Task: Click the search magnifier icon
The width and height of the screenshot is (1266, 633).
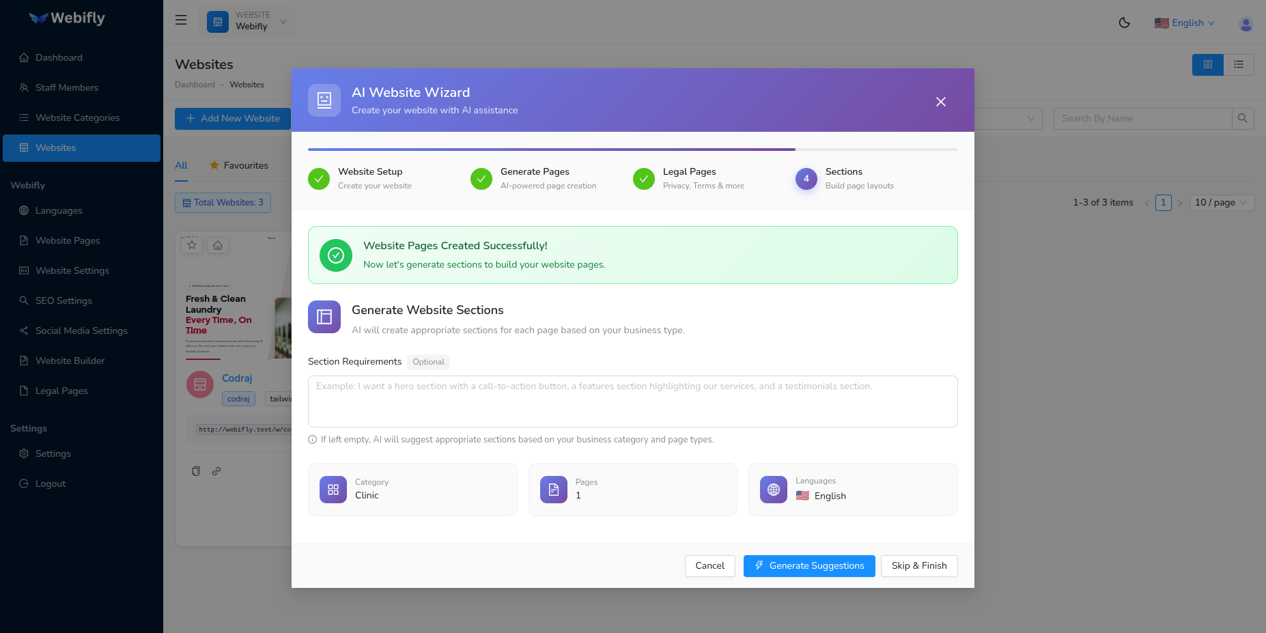Action: point(1242,119)
